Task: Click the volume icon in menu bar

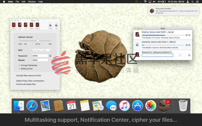Action: click(x=154, y=2)
